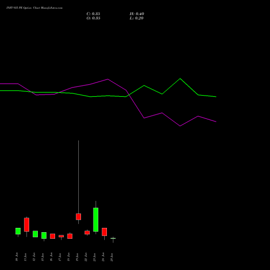
Task: Select the last doji candle for 25 Jun
Action: tap(113, 238)
